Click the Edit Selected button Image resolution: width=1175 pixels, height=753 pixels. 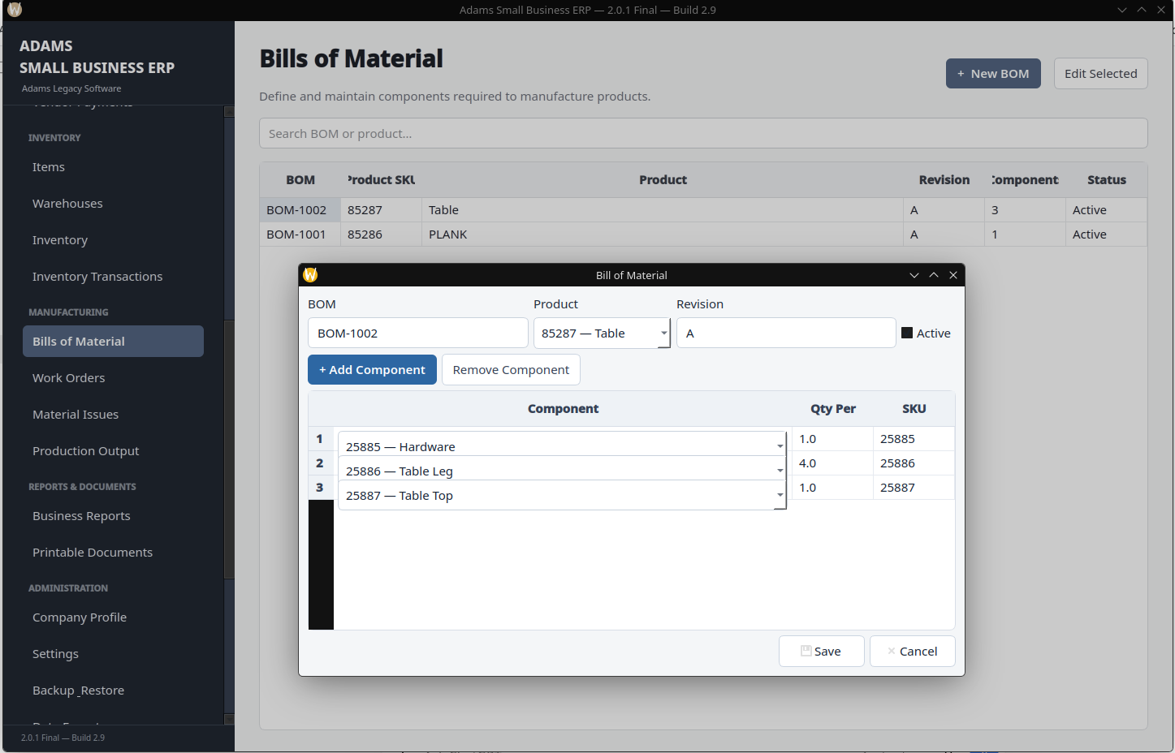click(1100, 73)
